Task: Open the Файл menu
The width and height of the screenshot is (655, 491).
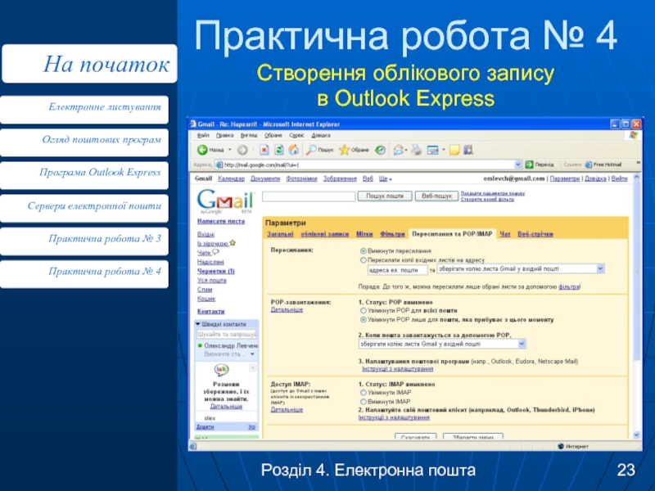Action: point(203,135)
